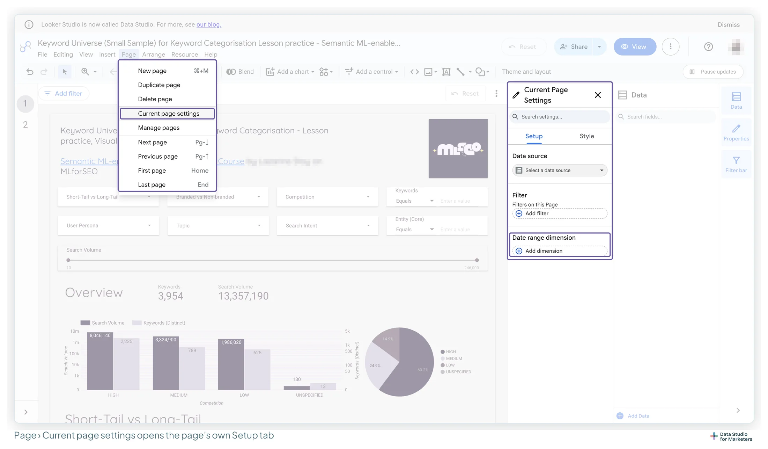Open the Keywords Equals operator dropdown
The image size is (768, 449).
pos(414,201)
